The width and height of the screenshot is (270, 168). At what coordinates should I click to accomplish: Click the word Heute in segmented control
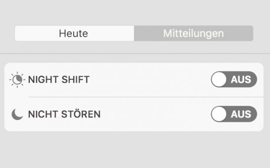(x=74, y=33)
